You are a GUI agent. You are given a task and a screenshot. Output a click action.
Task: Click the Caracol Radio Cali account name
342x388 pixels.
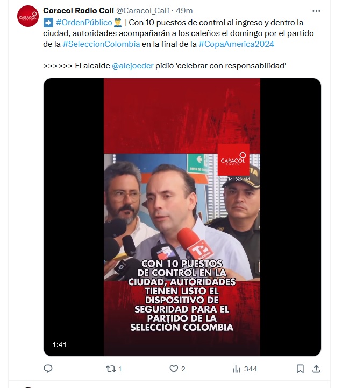coord(79,11)
